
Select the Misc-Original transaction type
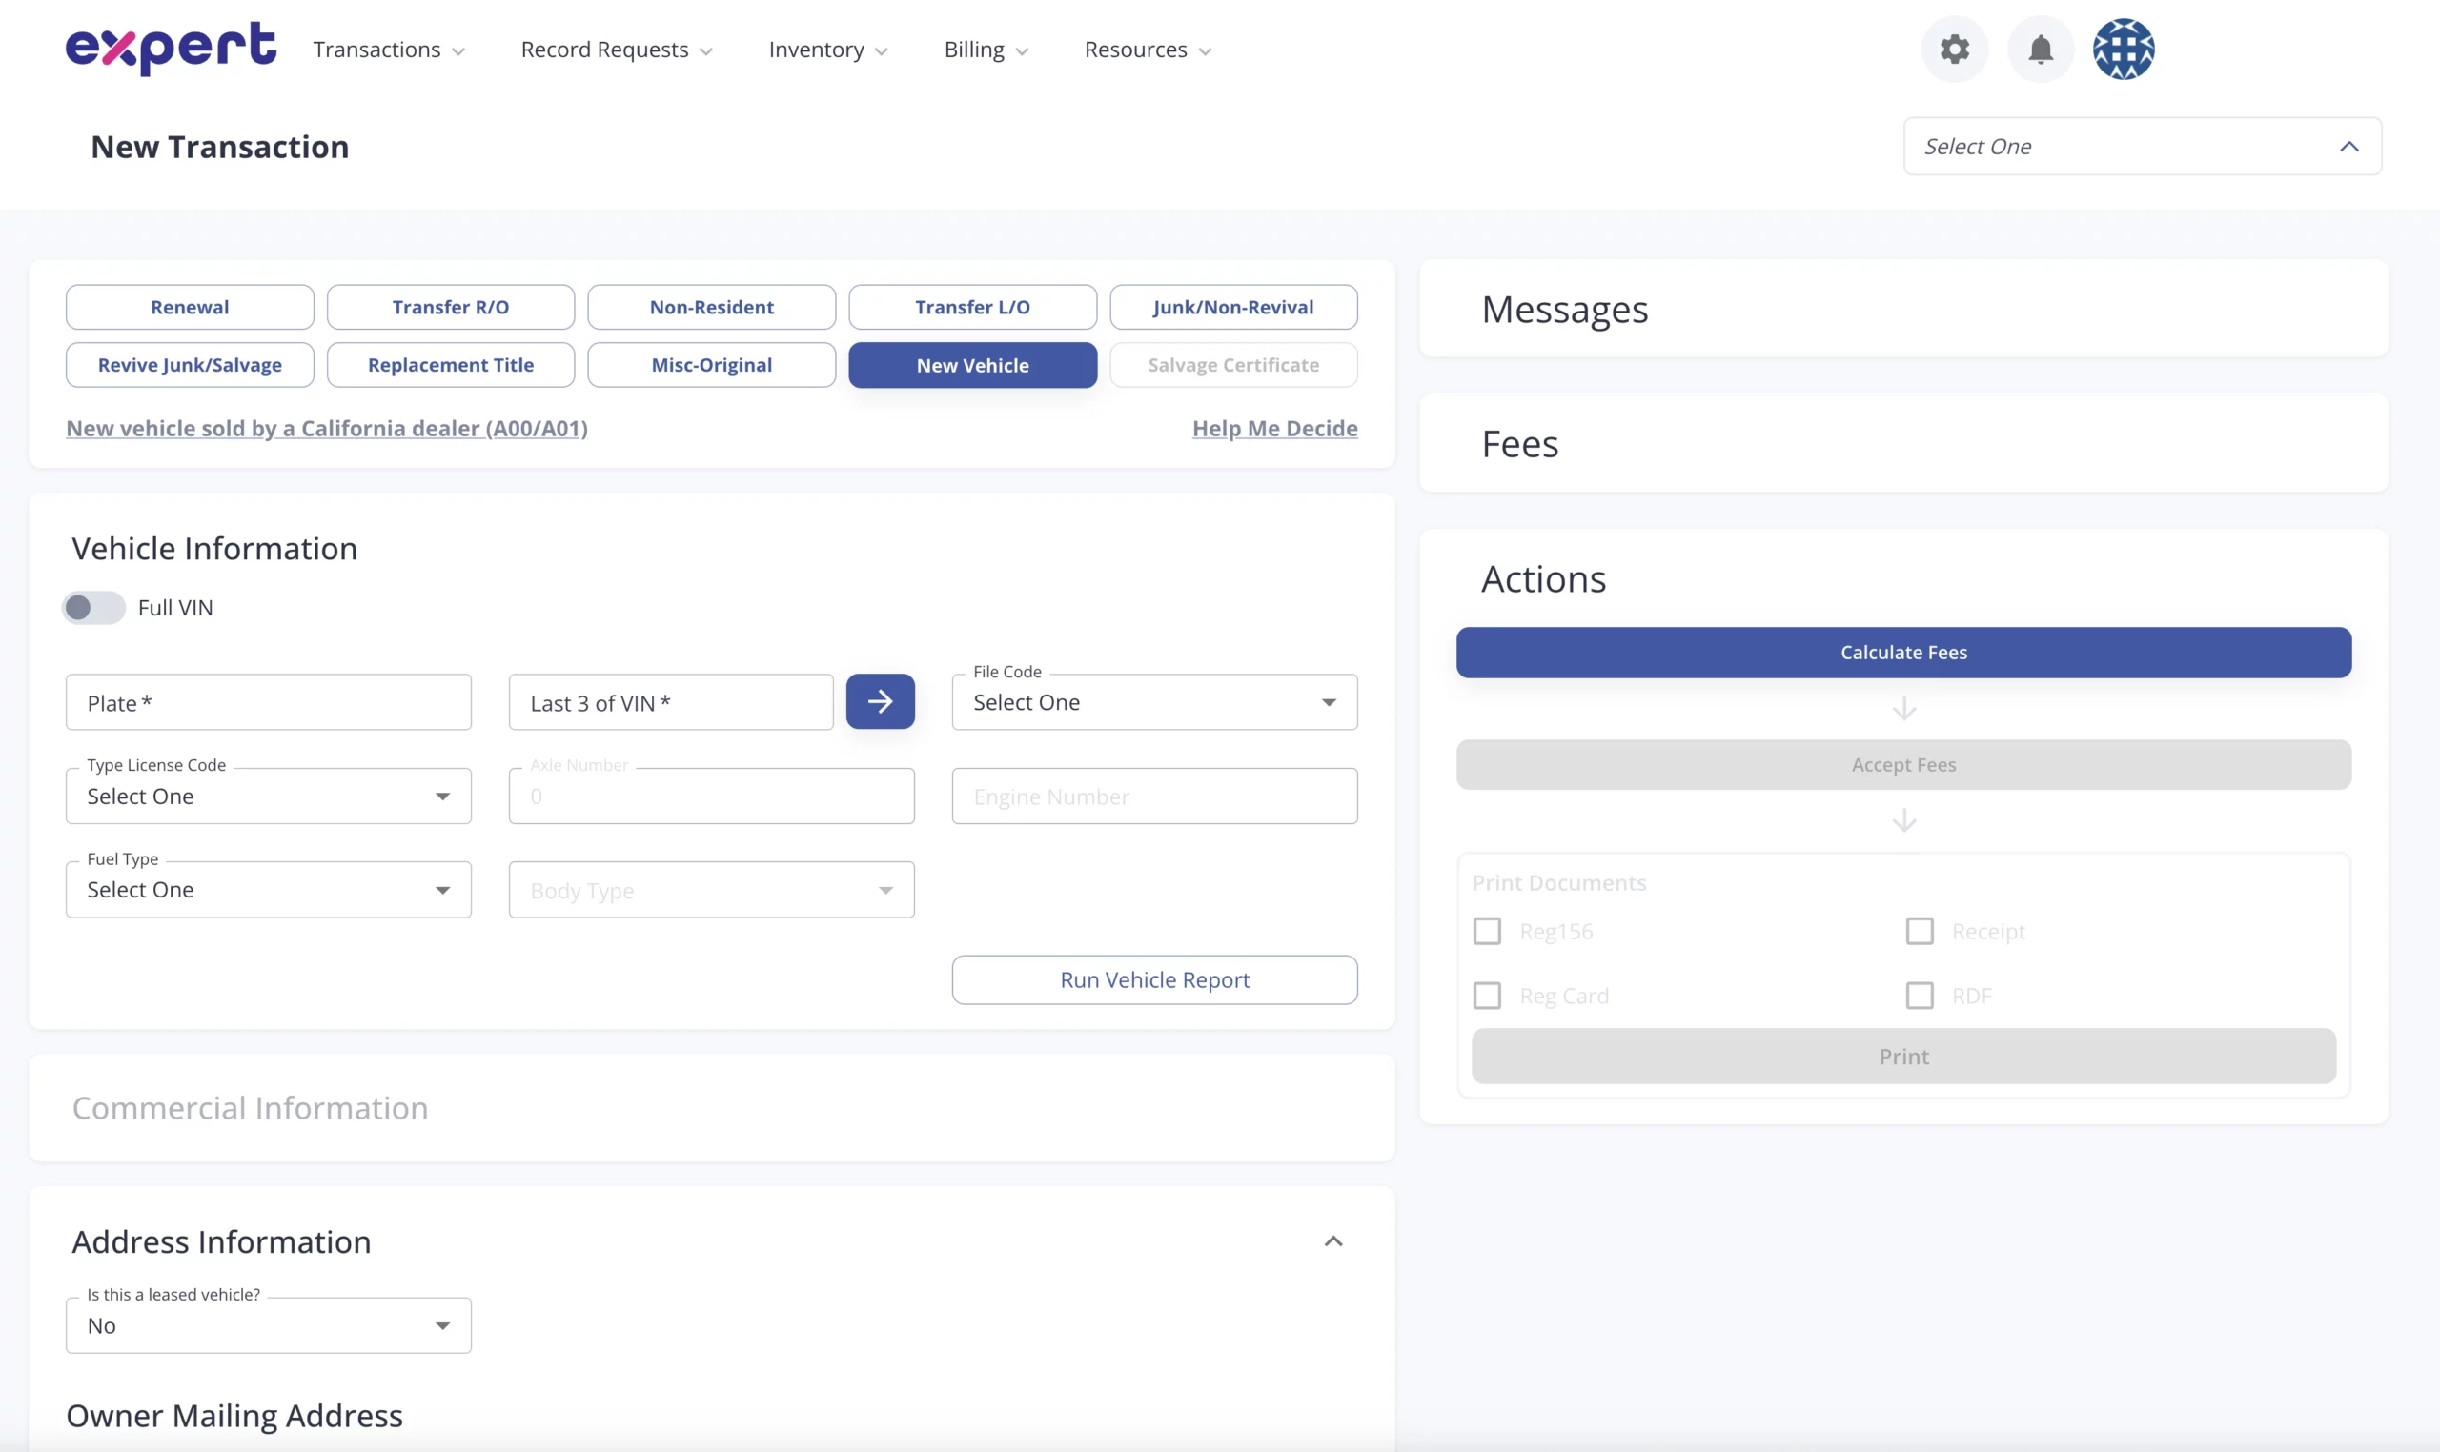(x=712, y=365)
